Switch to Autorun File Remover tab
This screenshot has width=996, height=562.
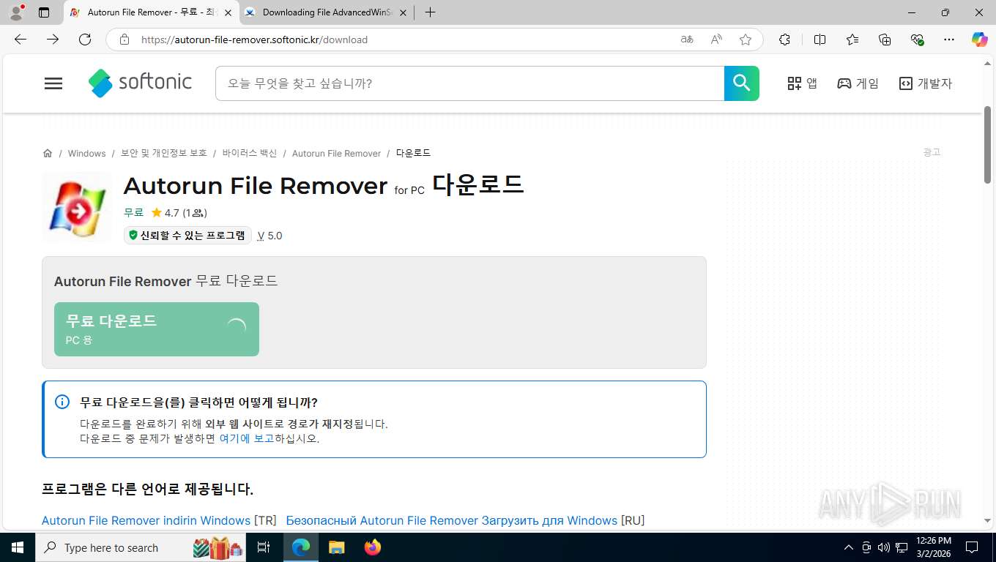coord(152,12)
